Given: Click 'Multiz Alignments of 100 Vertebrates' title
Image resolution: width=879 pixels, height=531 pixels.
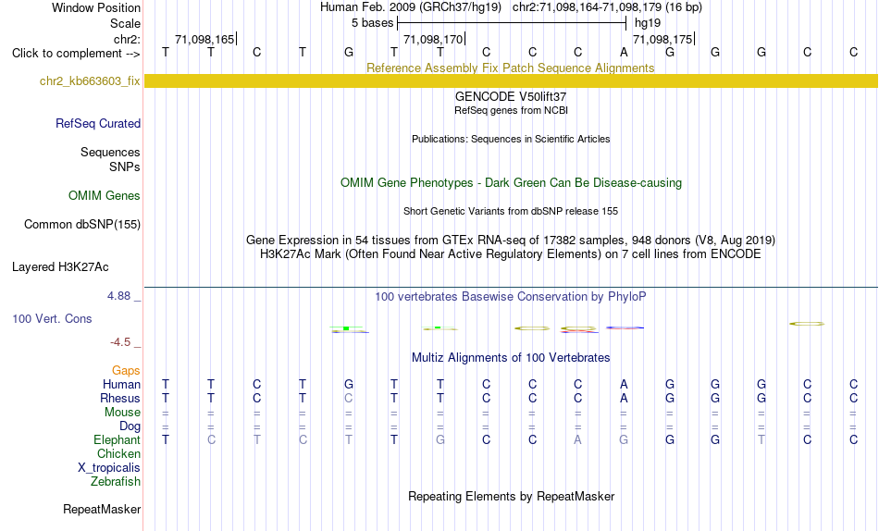Looking at the screenshot, I should (511, 358).
